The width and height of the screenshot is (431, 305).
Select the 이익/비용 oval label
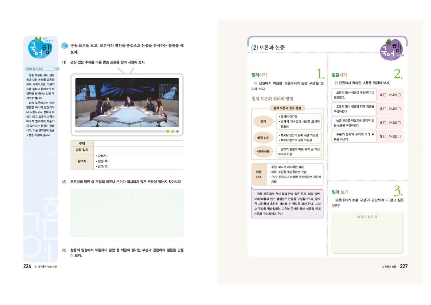point(263,152)
